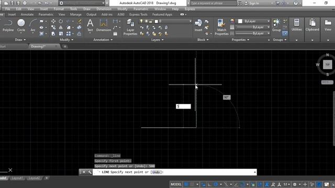This screenshot has height=188, width=335.
Task: Toggle polar tracking in status bar
Action: coord(216,184)
